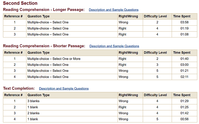Click the Second Section heading
199x124 pixels.
tap(20, 3)
